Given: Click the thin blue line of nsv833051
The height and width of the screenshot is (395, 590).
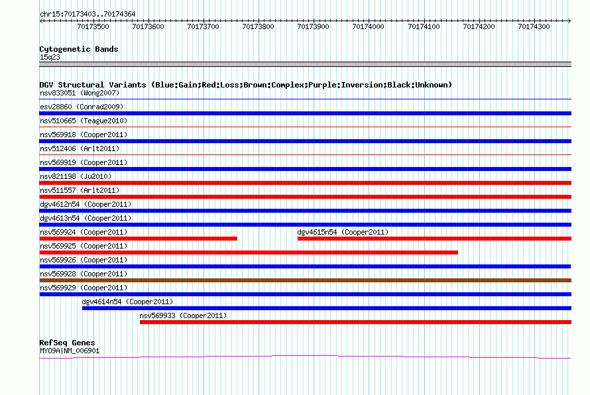Looking at the screenshot, I should click(305, 99).
